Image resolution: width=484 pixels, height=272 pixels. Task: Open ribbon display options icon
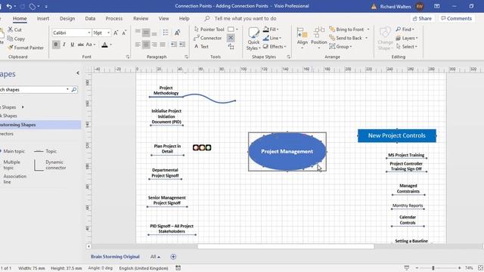tap(437, 6)
